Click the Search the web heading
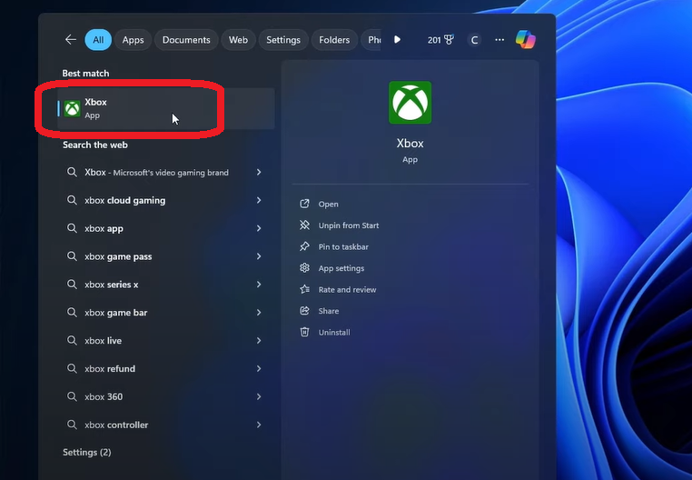Viewport: 692px width, 480px height. point(94,145)
